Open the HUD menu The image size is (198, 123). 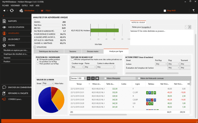coord(31,6)
